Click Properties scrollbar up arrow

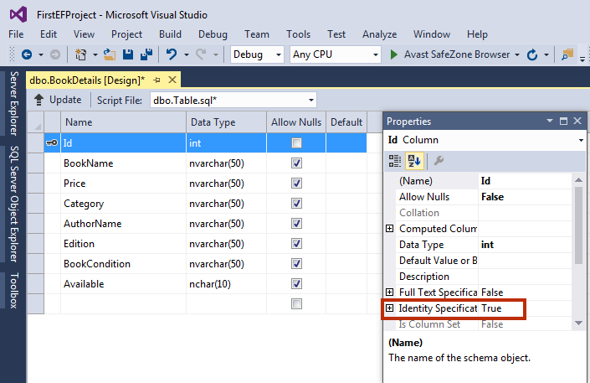coord(579,180)
